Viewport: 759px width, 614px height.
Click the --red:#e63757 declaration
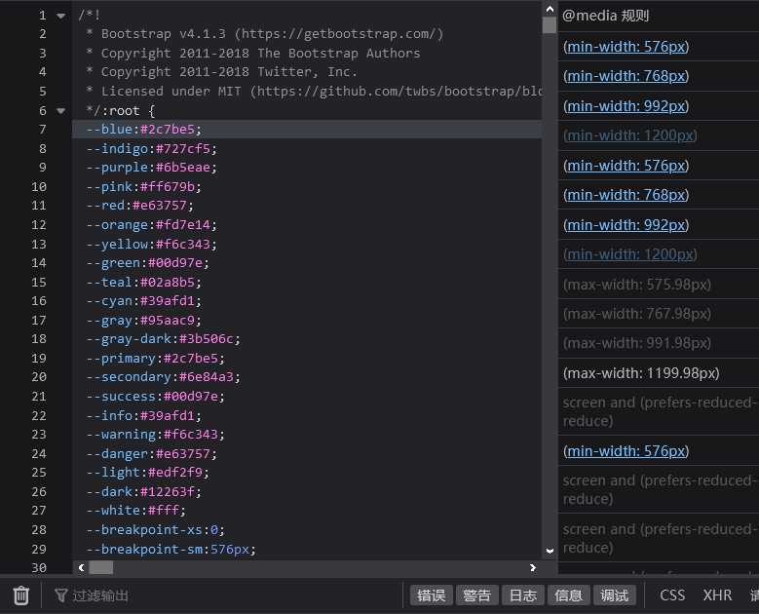[x=140, y=206]
